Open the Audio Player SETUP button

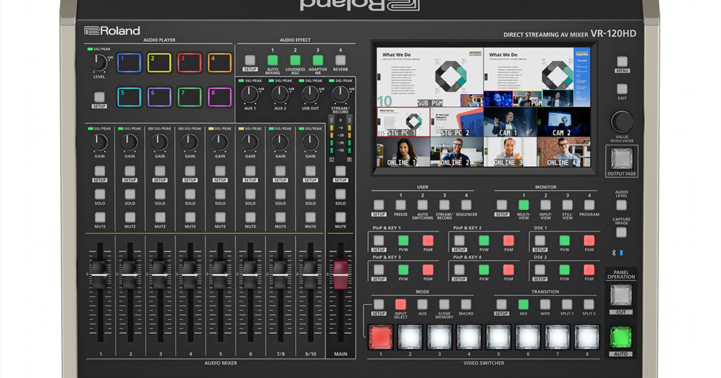[x=99, y=97]
